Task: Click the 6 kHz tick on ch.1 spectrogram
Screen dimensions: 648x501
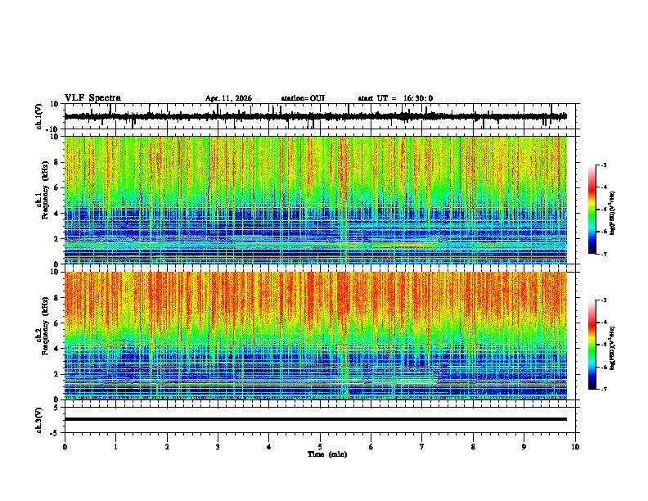Action: point(56,188)
